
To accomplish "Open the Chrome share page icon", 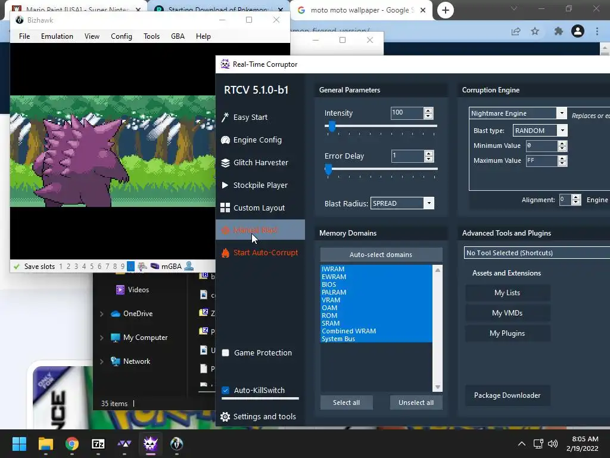I will [516, 31].
